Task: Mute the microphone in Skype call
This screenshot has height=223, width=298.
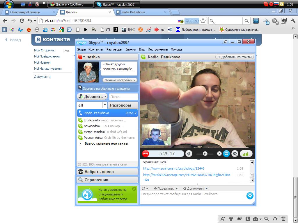Action: click(189, 154)
